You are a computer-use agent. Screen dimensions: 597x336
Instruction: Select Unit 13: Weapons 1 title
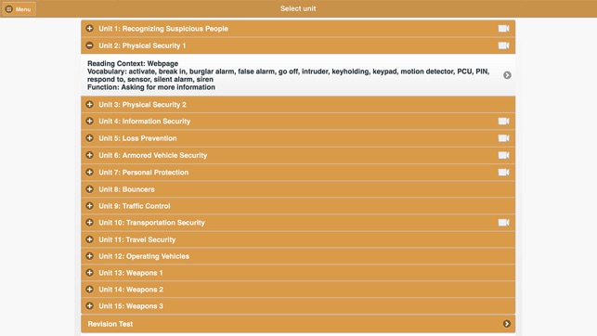[131, 273]
